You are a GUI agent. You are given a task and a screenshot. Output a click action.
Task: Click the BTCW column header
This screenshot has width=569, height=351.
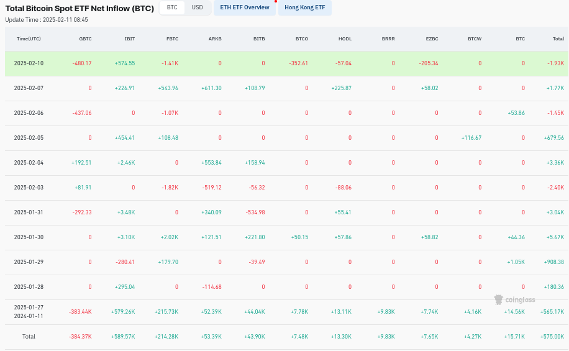(475, 39)
